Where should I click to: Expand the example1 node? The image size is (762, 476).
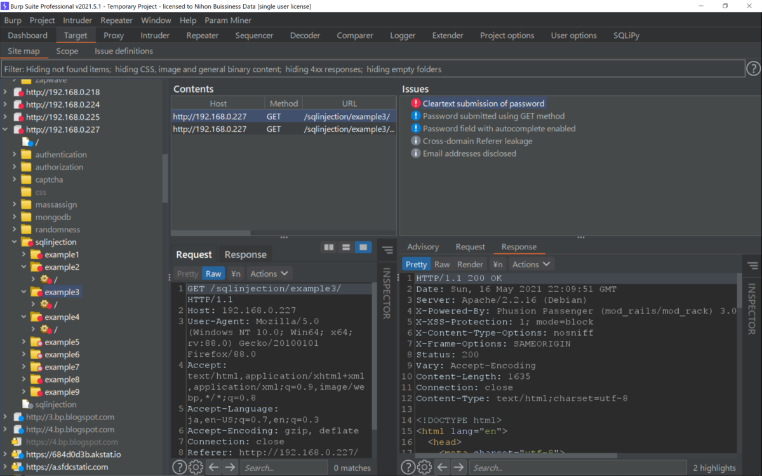tap(24, 255)
